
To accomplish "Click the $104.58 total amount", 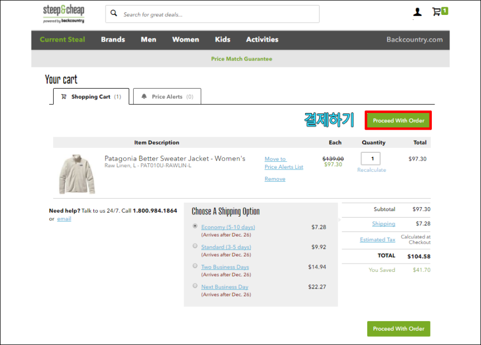I will pos(419,256).
